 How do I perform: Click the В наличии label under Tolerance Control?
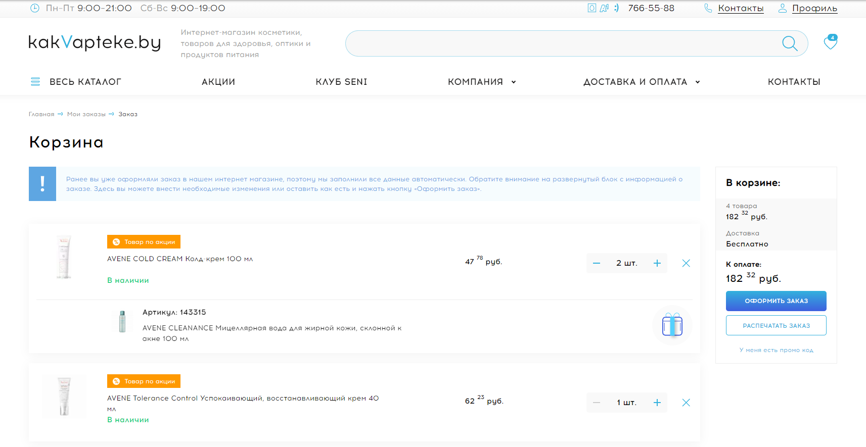pyautogui.click(x=128, y=420)
